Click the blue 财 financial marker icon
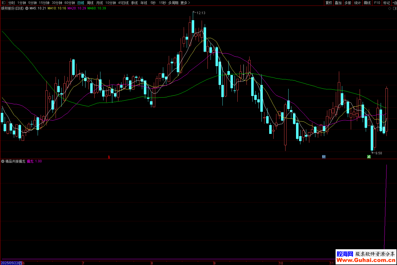This screenshot has height=265, width=397. pyautogui.click(x=324, y=157)
